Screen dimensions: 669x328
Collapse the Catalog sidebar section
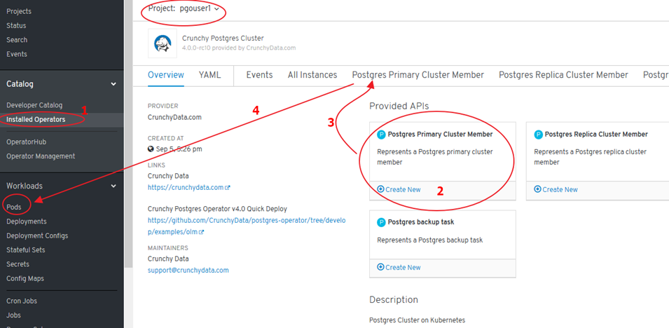113,84
